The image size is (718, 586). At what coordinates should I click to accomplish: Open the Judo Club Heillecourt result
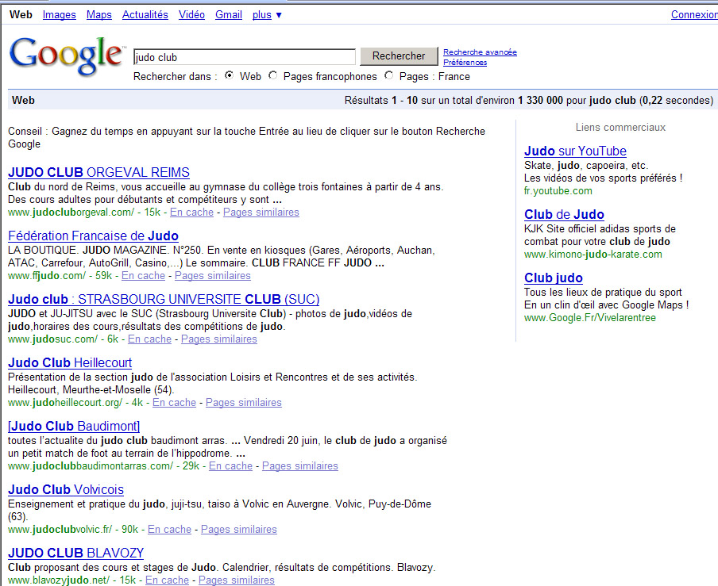point(70,363)
